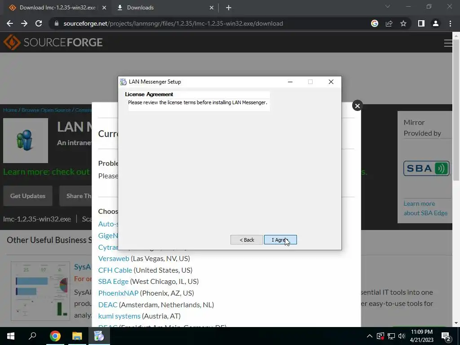Screen dimensions: 460x345
Task: Click the installer icon in taskbar
Action: pos(99,336)
